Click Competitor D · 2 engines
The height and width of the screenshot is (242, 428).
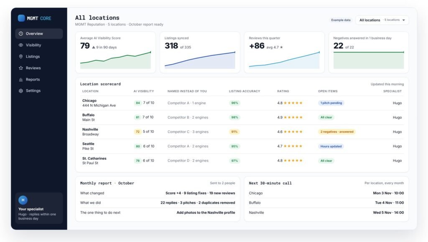coord(188,161)
